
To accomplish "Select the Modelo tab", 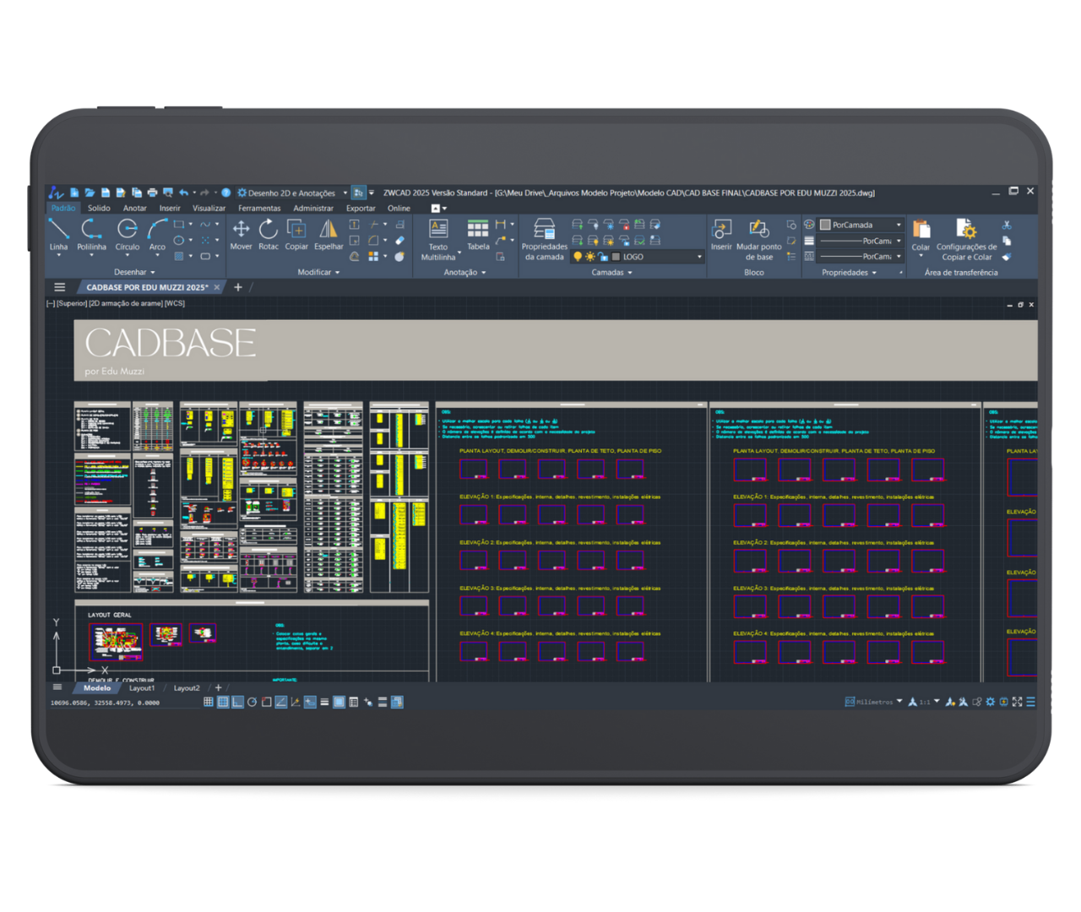I will coord(97,687).
